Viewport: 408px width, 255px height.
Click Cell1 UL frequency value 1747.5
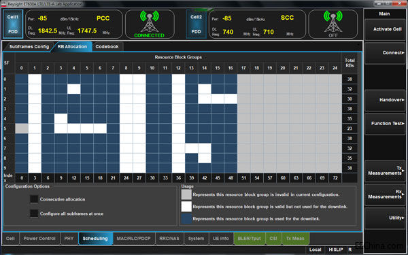tap(87, 31)
